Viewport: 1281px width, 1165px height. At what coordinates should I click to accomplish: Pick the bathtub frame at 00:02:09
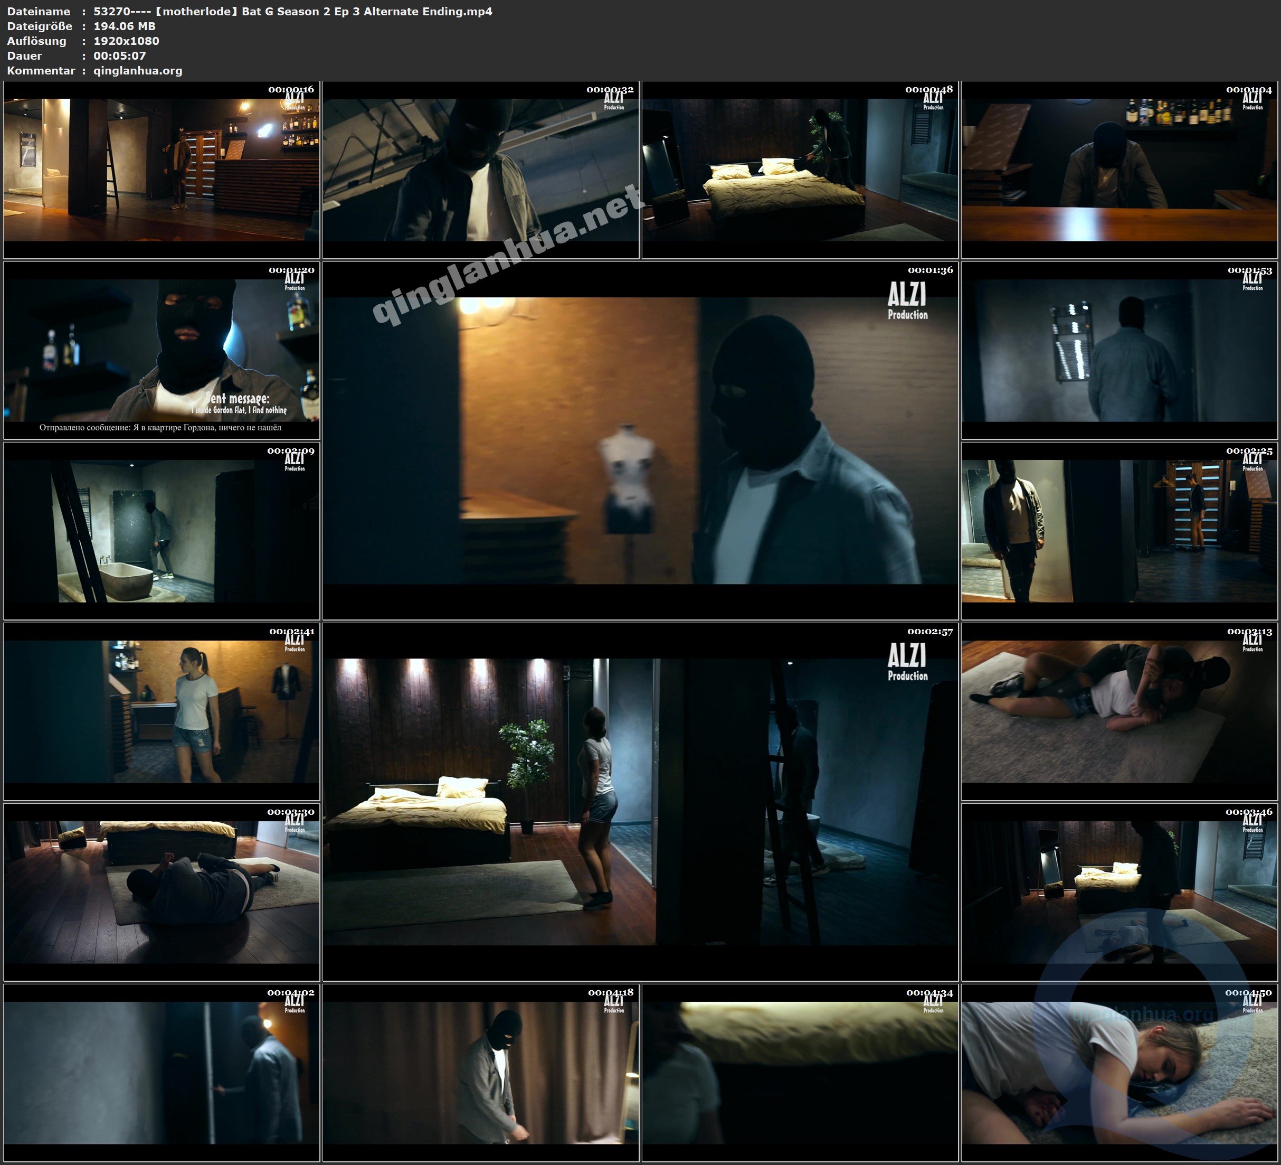[x=162, y=531]
